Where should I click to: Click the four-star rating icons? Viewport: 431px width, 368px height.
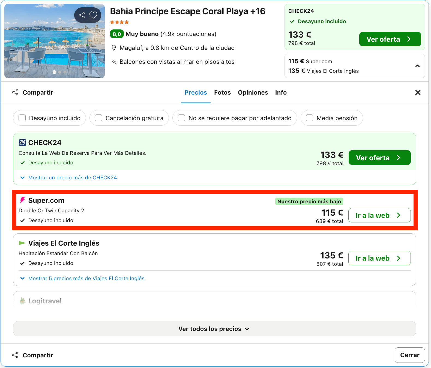click(119, 22)
